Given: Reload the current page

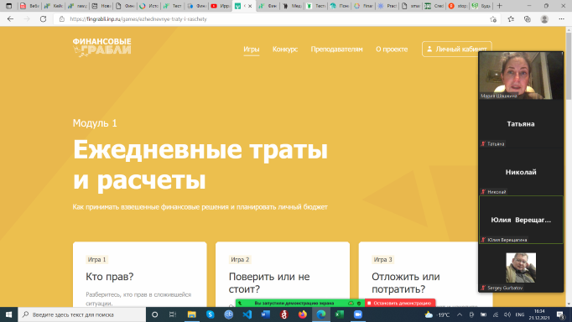Looking at the screenshot, I should pyautogui.click(x=43, y=19).
